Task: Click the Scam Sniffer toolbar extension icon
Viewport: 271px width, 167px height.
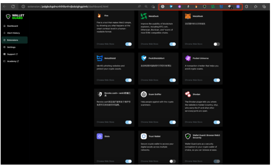Action: click(163, 7)
